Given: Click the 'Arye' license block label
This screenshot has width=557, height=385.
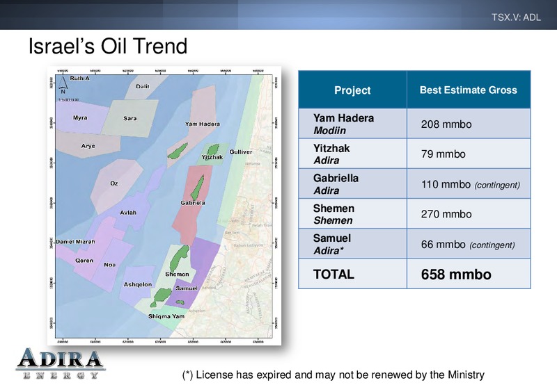Looking at the screenshot, I should tap(88, 146).
